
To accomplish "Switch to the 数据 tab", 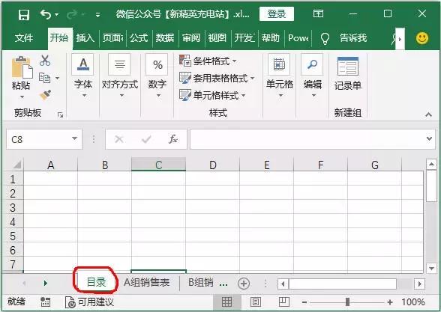I will click(165, 37).
